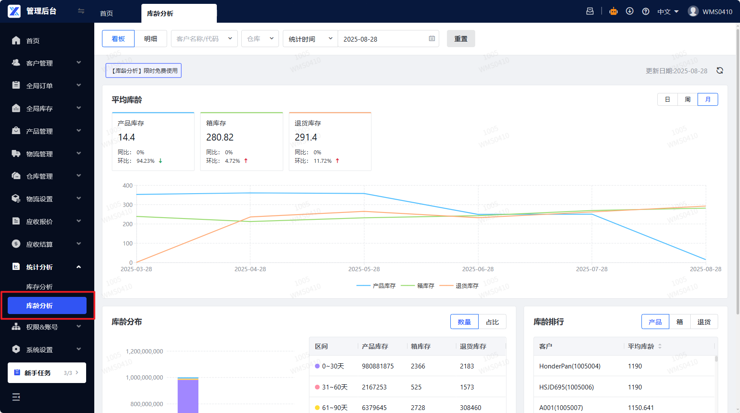740x413 pixels.
Task: Toggle stock age distribution to 占比
Action: 492,322
